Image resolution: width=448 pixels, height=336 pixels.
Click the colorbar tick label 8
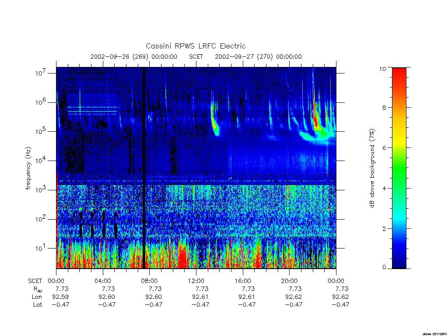tap(384, 108)
